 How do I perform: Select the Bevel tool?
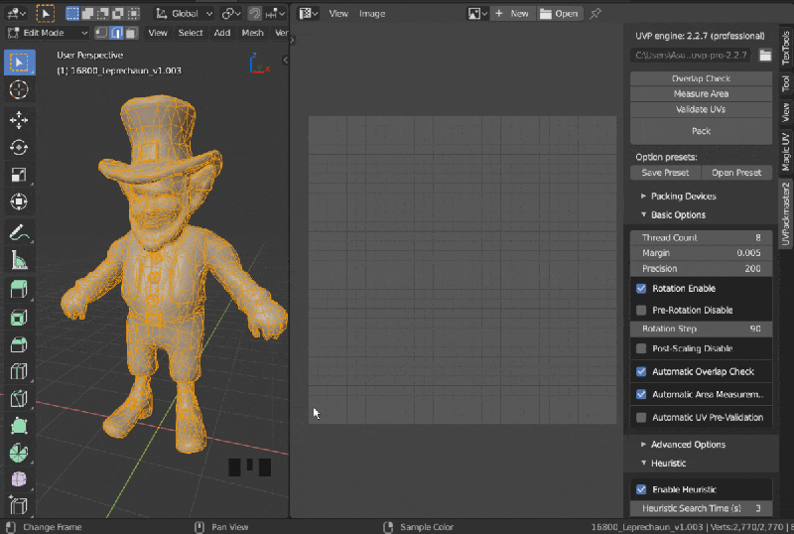[19, 344]
